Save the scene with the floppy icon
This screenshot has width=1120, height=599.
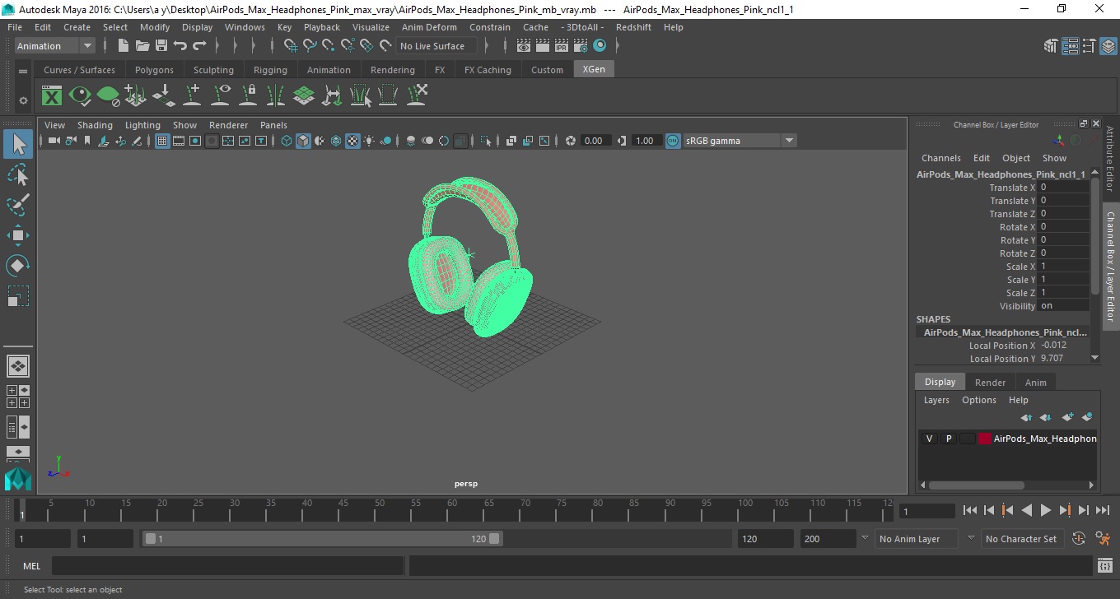161,46
